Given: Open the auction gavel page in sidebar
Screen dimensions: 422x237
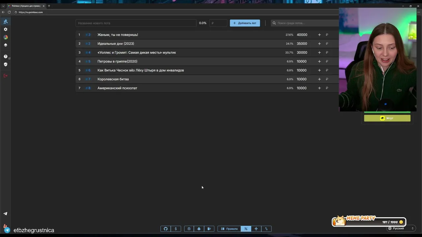Looking at the screenshot, I should point(5,21).
